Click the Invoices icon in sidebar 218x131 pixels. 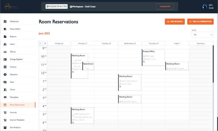point(5,67)
